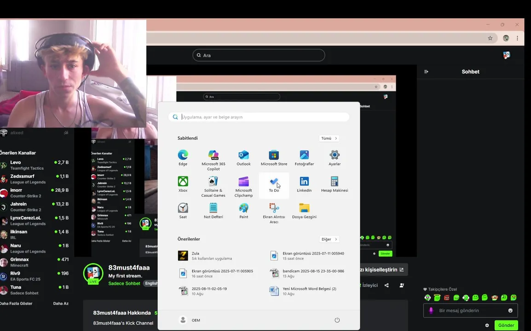
Task: Click the power button in Start menu
Action: pos(337,320)
